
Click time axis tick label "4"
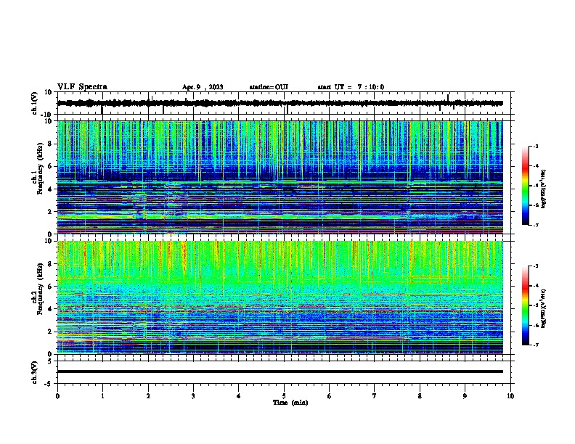[239, 396]
